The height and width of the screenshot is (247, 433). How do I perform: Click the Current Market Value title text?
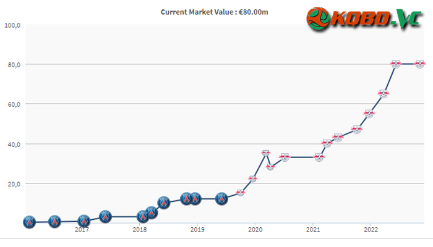pyautogui.click(x=214, y=12)
